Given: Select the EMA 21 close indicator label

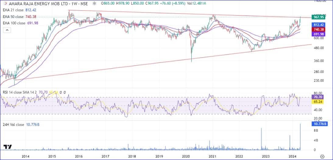Looking at the screenshot, I should [14, 10].
